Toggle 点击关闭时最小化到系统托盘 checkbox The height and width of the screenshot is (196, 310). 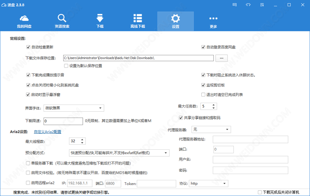[x=28, y=85]
